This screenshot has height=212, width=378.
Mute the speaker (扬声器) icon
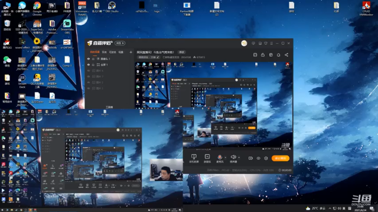click(233, 157)
